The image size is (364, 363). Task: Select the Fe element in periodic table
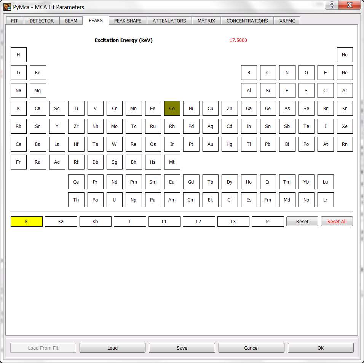tap(153, 109)
